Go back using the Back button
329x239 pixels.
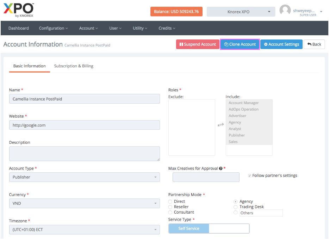tap(314, 44)
